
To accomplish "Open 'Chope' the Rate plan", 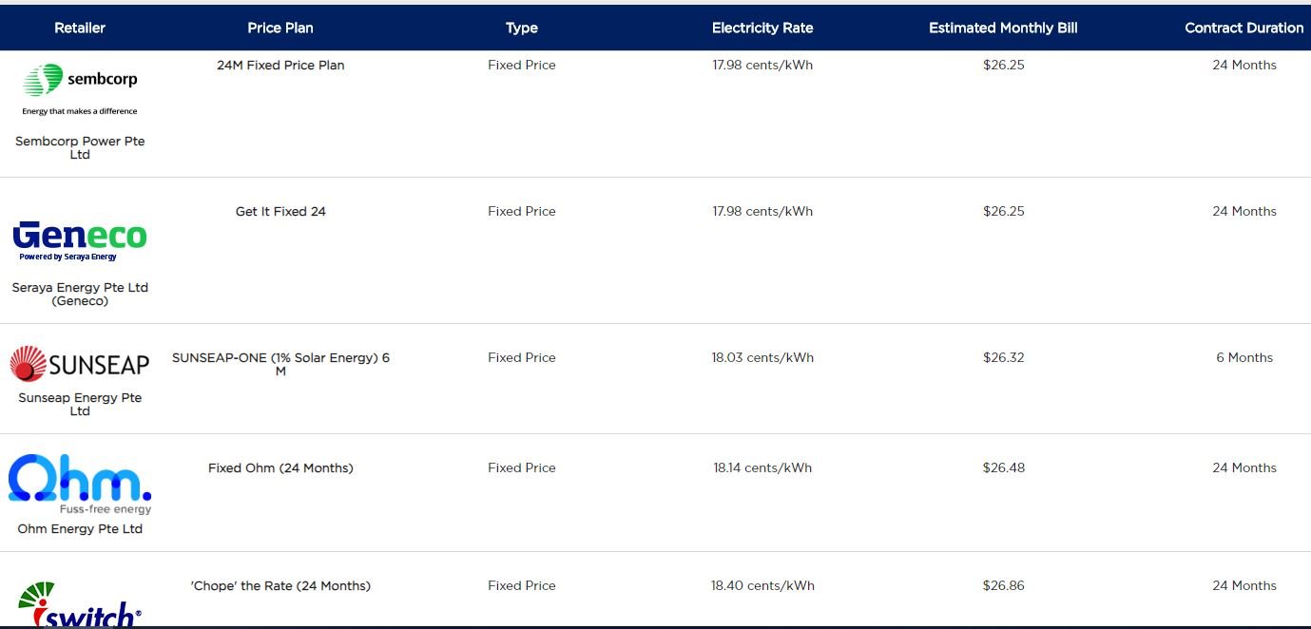I will 280,585.
